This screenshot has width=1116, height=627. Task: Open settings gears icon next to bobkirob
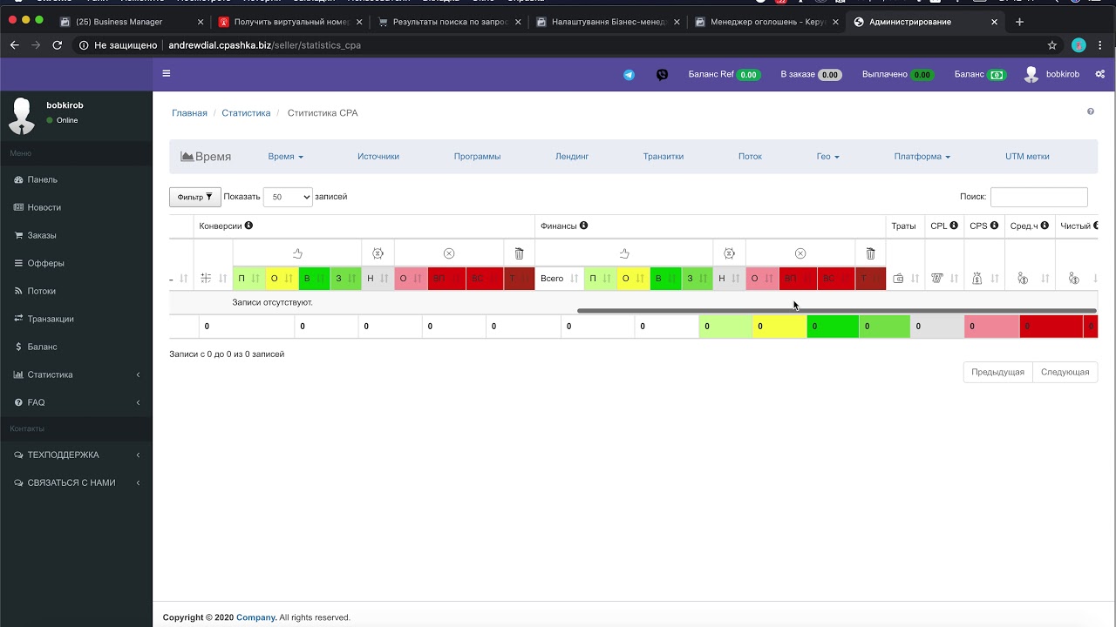click(1099, 74)
